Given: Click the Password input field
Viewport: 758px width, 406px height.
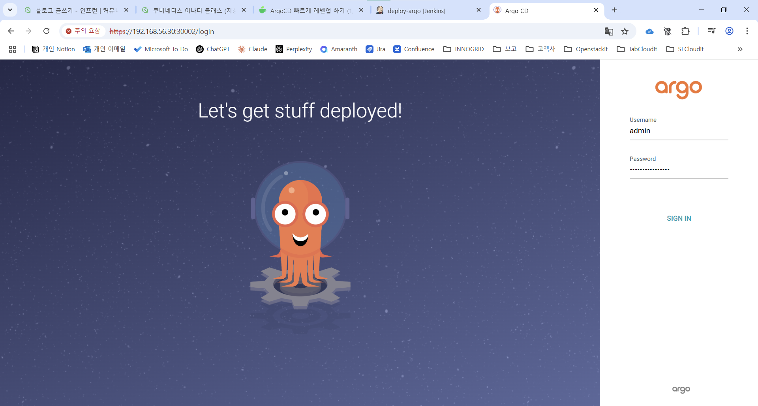Looking at the screenshot, I should tap(679, 169).
